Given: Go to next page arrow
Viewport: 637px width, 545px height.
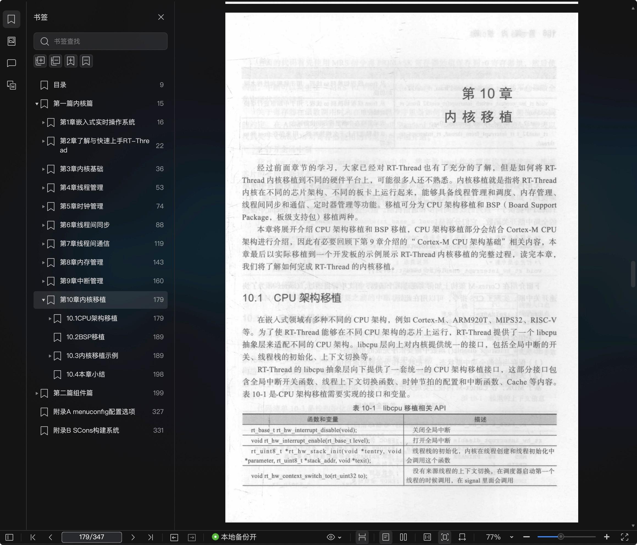Looking at the screenshot, I should 133,537.
